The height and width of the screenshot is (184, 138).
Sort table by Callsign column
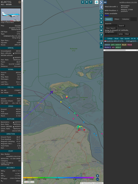click(110, 39)
